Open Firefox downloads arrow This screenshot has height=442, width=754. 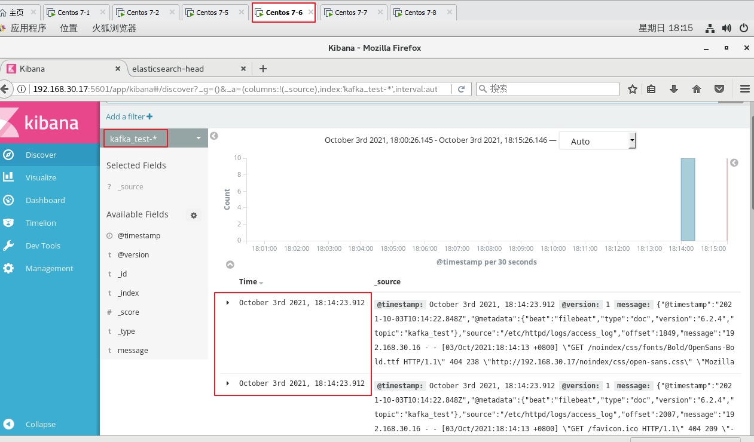tap(674, 89)
